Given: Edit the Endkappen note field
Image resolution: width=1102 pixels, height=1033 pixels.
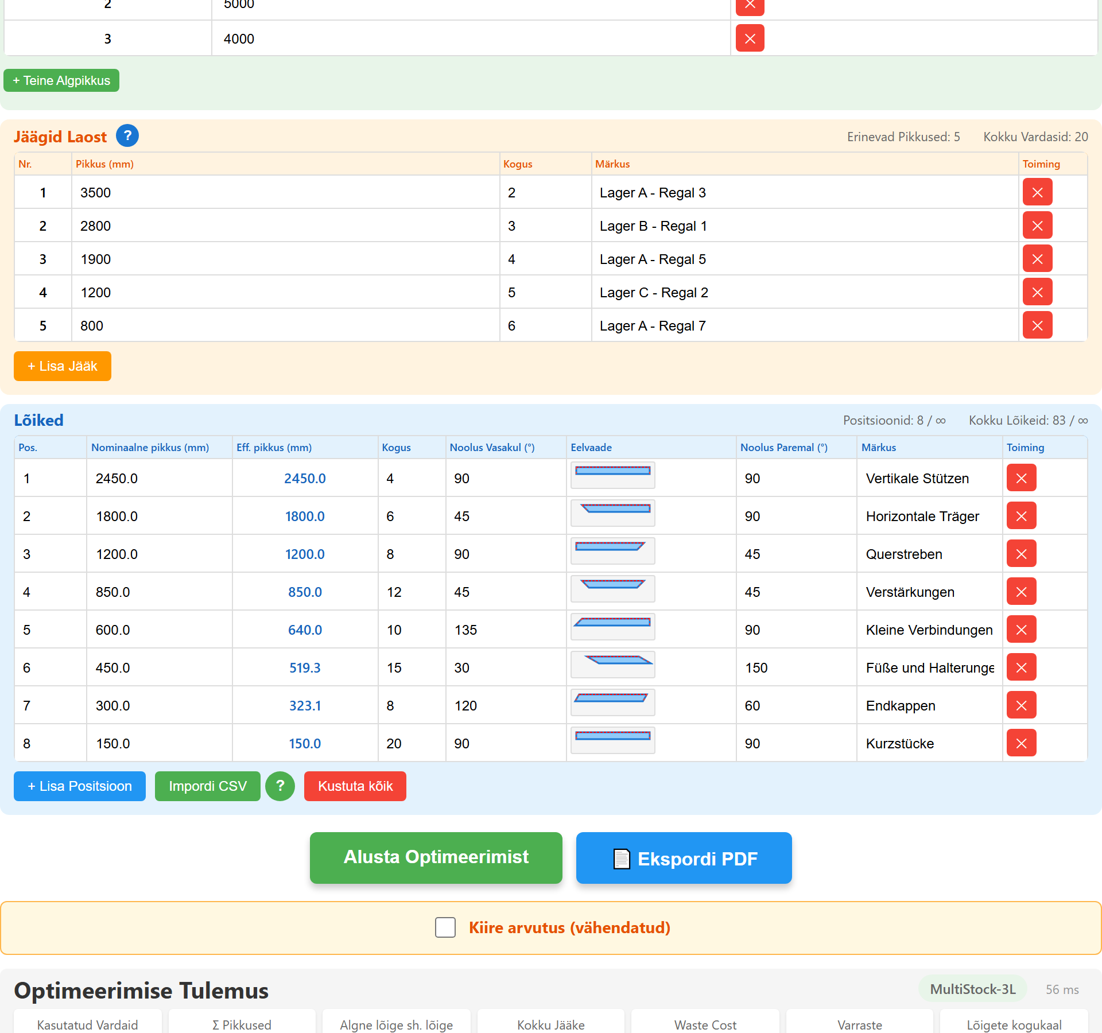Looking at the screenshot, I should pyautogui.click(x=930, y=705).
